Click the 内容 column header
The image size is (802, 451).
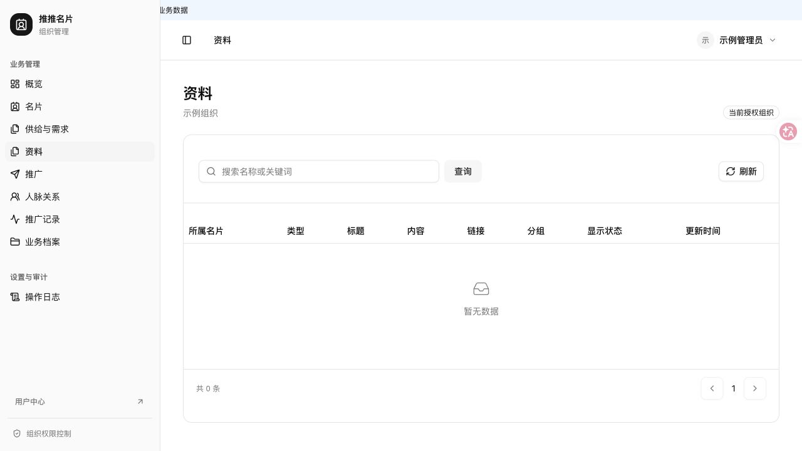[416, 231]
